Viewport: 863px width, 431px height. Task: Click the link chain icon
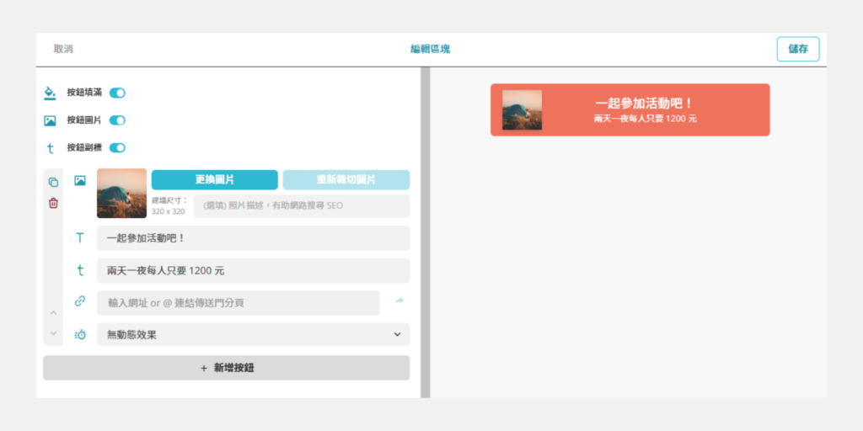(80, 301)
